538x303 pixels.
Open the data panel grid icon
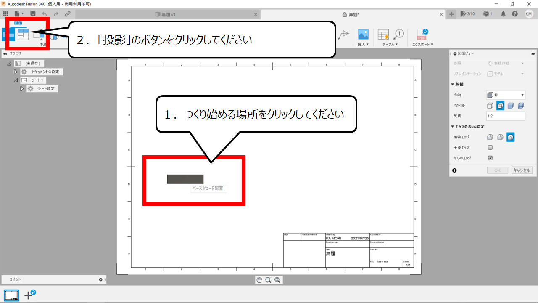[x=5, y=14]
